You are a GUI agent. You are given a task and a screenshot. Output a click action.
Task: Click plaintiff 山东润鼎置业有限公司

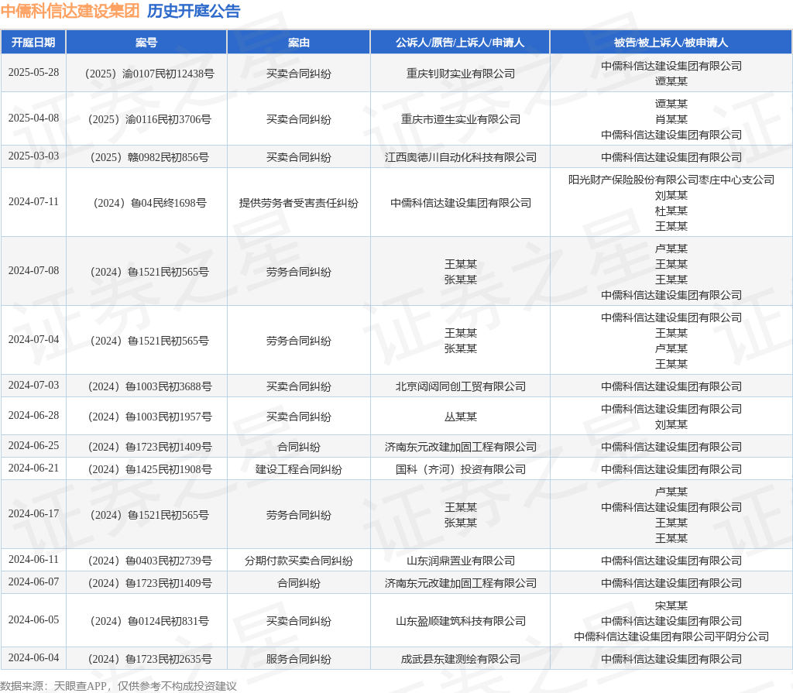coord(460,561)
